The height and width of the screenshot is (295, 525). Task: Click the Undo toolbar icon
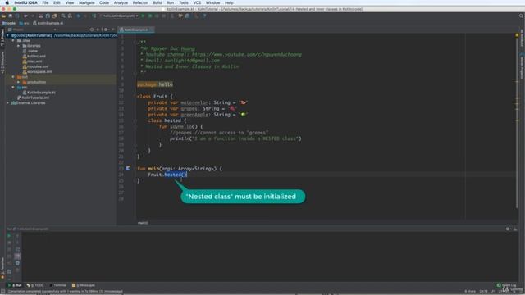coord(25,16)
